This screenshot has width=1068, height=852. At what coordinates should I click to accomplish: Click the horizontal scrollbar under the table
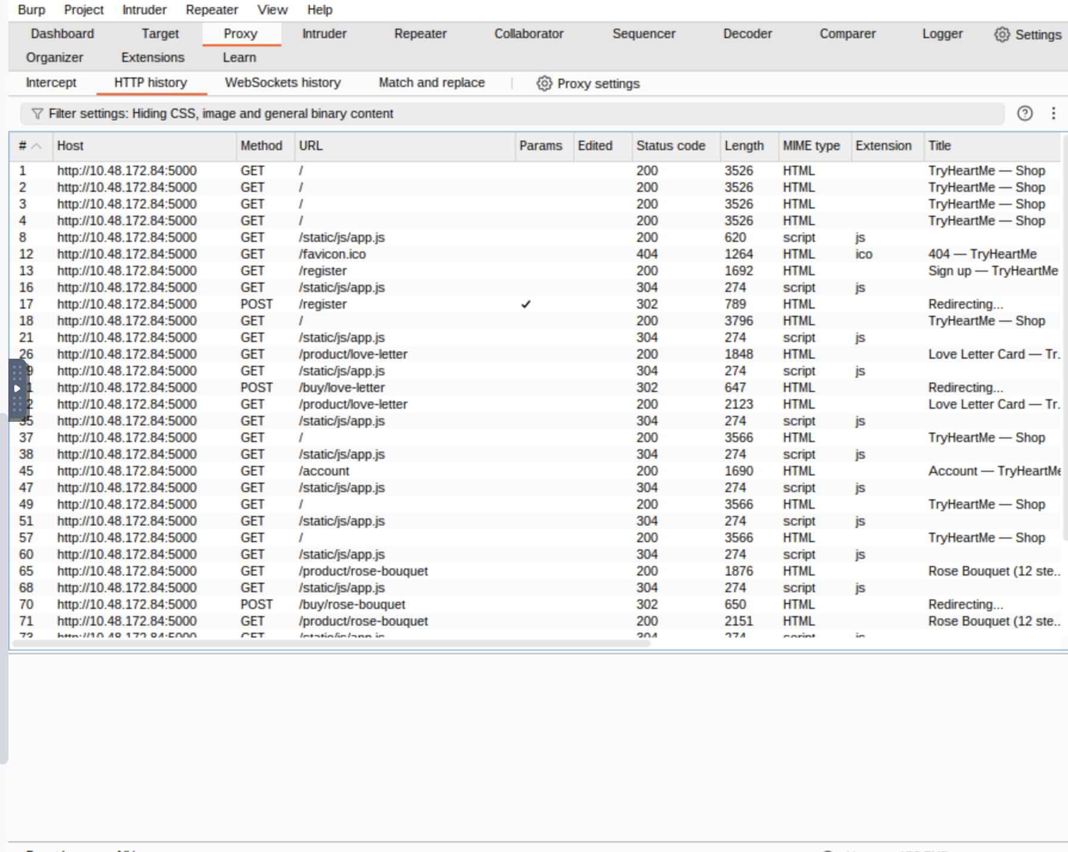coord(331,643)
